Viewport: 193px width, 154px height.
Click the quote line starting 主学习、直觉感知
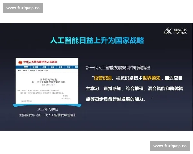pos(134,89)
